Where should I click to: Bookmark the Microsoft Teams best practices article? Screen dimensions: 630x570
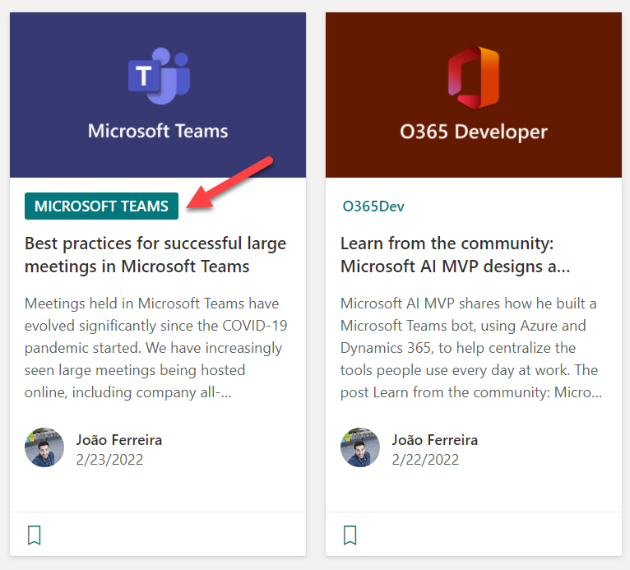(34, 535)
